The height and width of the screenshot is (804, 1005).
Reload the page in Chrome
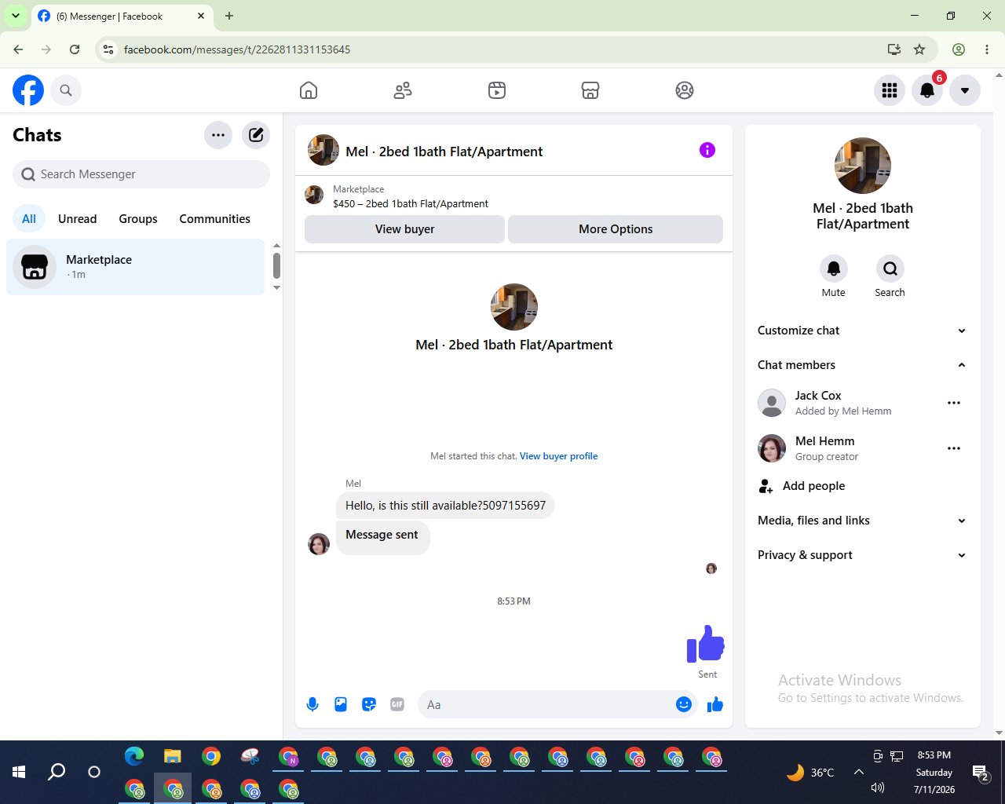75,49
